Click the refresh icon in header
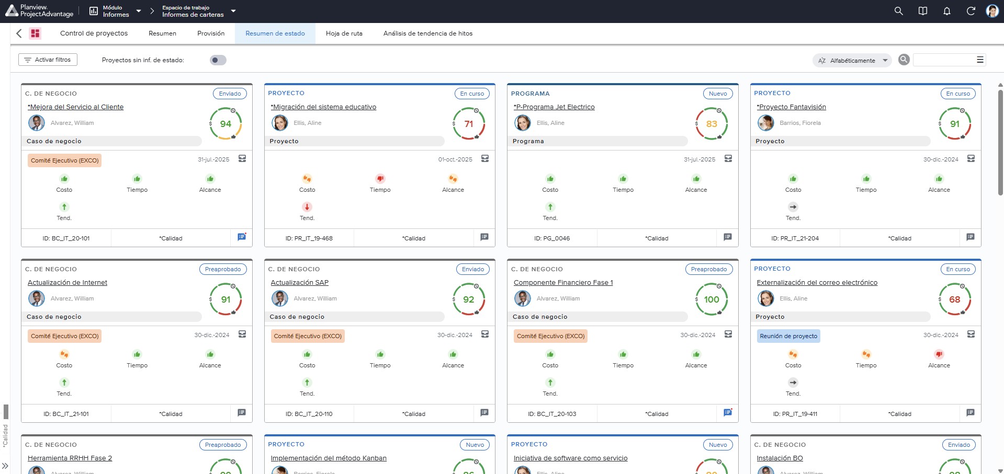This screenshot has height=474, width=1004. pos(971,11)
